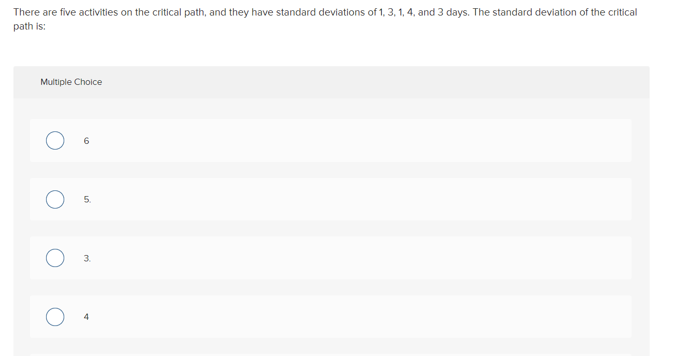Click the answer label showing 6
The width and height of the screenshot is (675, 356).
[86, 140]
